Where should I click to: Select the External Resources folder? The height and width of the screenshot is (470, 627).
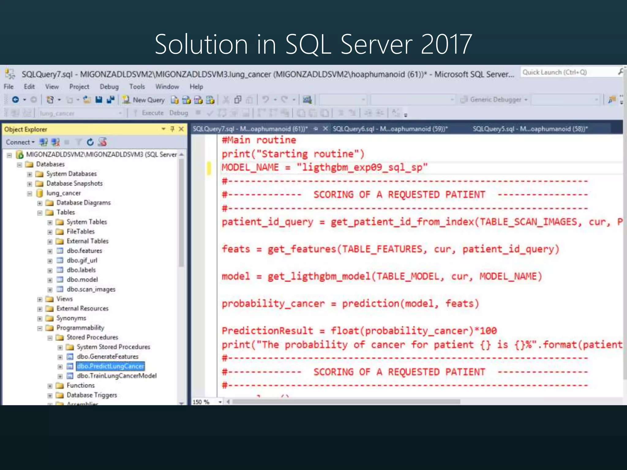click(x=82, y=308)
